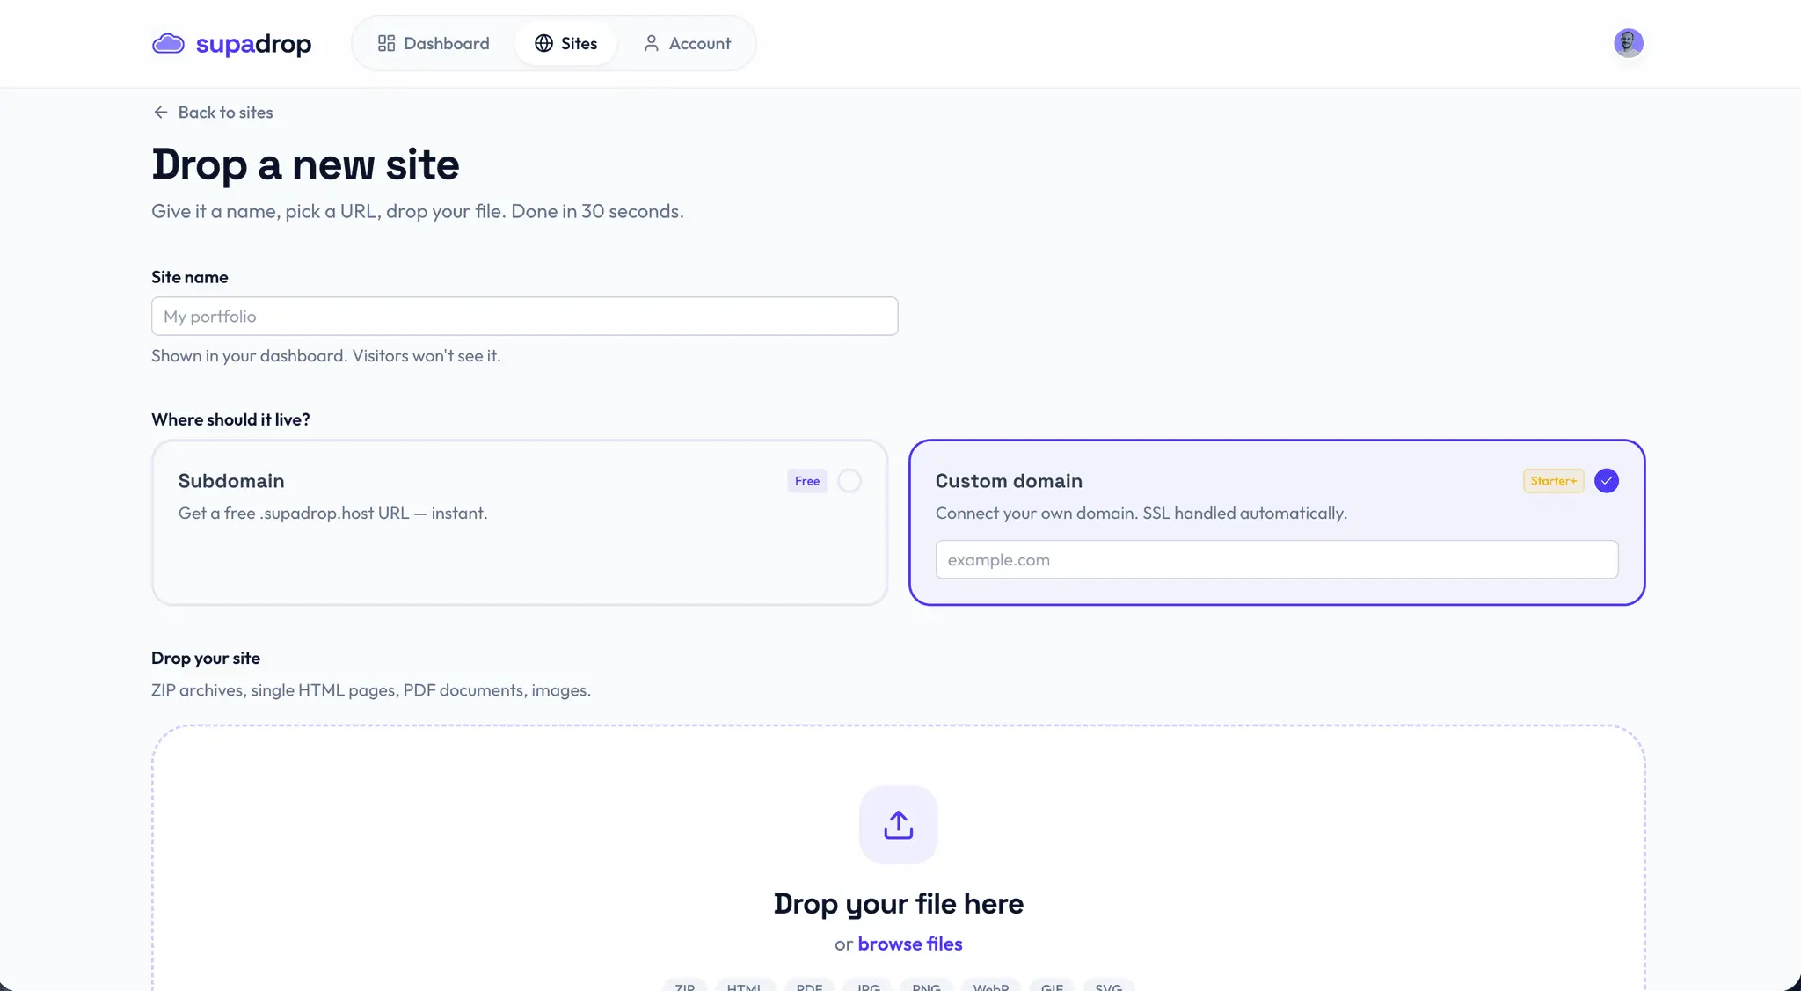Viewport: 1801px width, 991px height.
Task: Focus the example.com domain input
Action: point(1276,559)
